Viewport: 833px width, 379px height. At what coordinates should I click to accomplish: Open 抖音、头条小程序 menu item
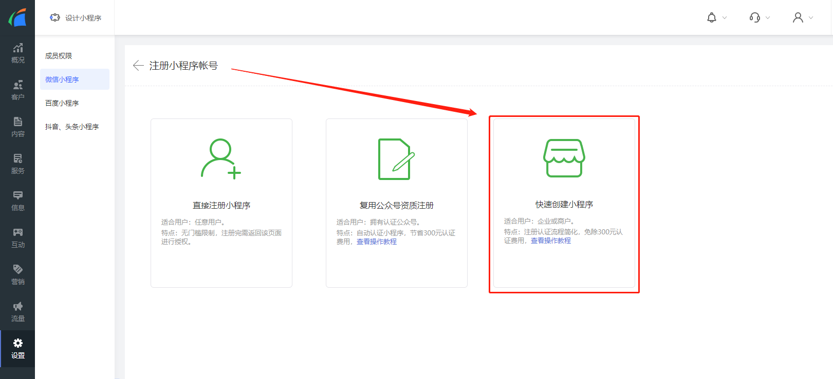[x=72, y=127]
